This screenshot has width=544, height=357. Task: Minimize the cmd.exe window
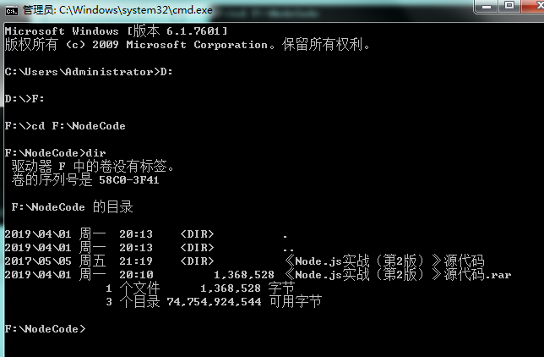[487, 6]
